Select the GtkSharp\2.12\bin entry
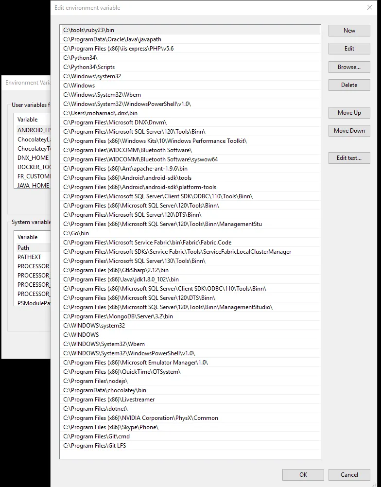This screenshot has width=381, height=487. (x=190, y=270)
